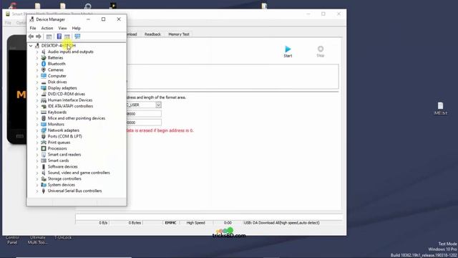Select the DVD/CD-ROM drives entry
458x258 pixels.
(67, 94)
